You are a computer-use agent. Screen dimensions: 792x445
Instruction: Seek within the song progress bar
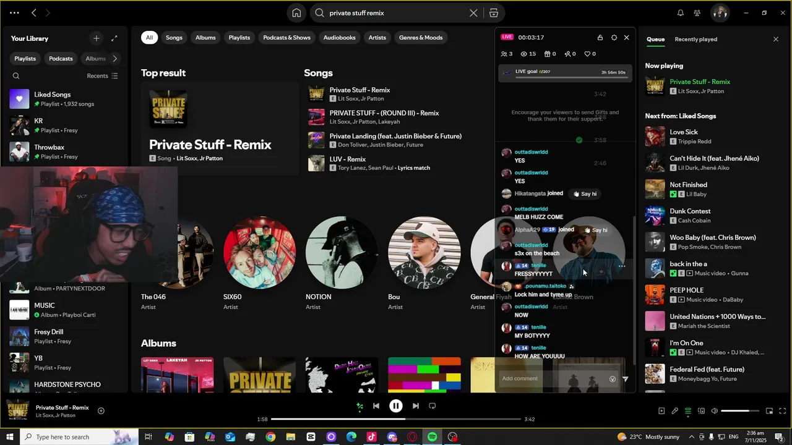pyautogui.click(x=395, y=419)
